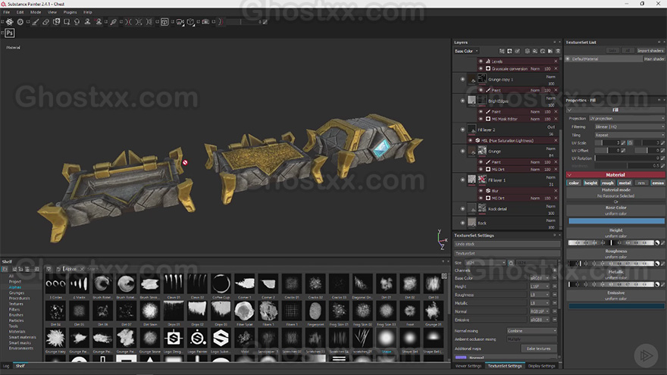This screenshot has width=667, height=375.
Task: Toggle visibility of the Grunge layer
Action: [463, 151]
